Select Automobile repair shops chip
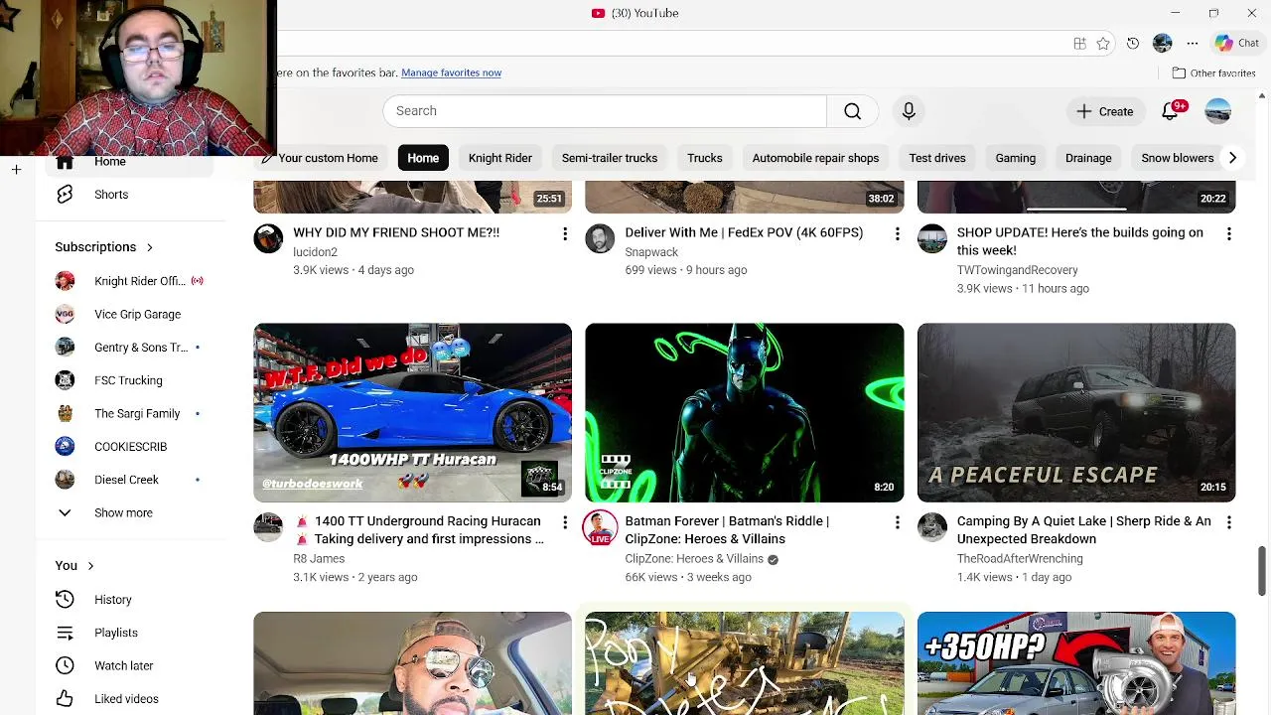The width and height of the screenshot is (1271, 715). click(x=815, y=158)
